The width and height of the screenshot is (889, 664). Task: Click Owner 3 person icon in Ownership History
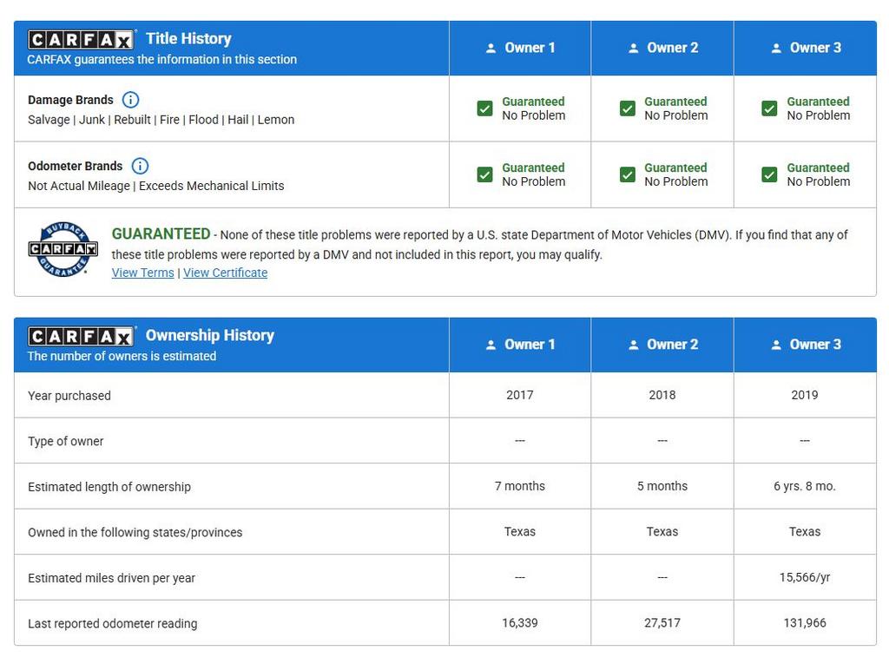(x=776, y=345)
